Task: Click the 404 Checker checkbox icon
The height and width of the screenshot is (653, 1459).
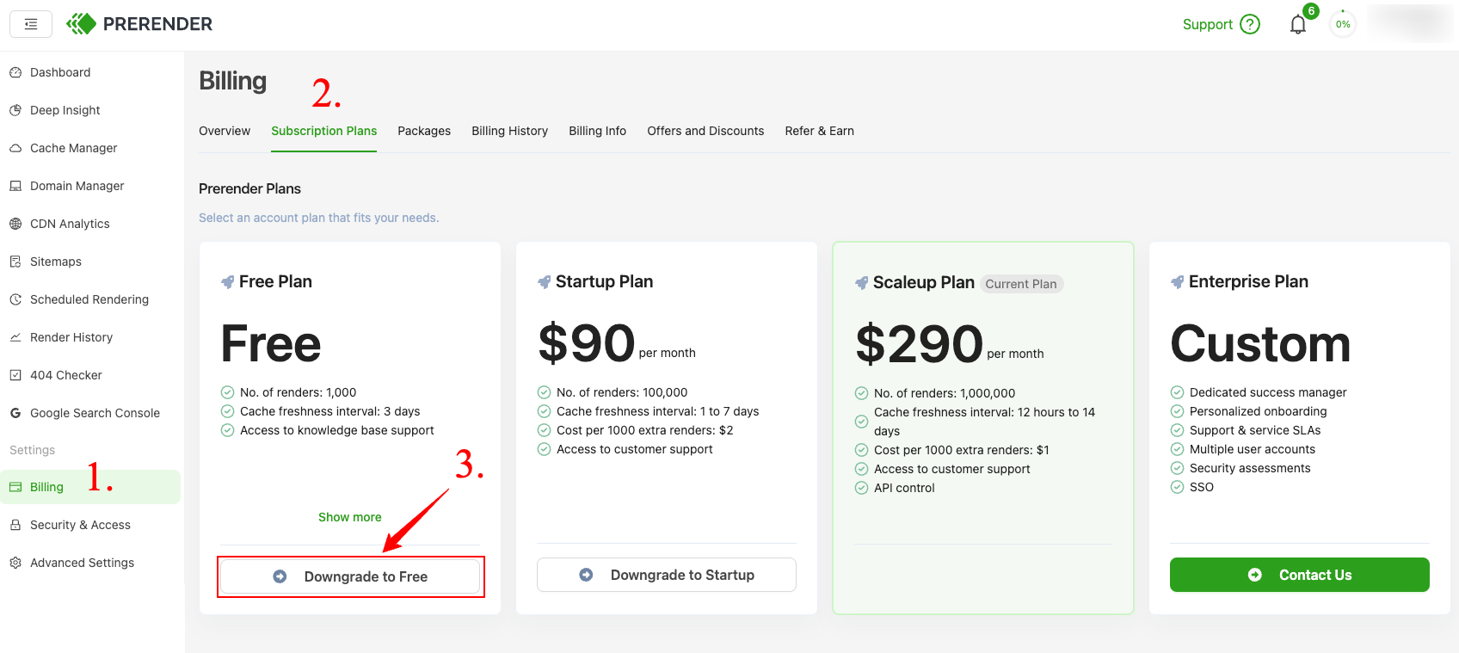Action: 15,375
